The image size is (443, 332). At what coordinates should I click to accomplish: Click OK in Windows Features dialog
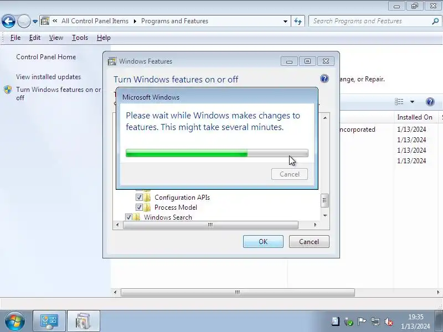[263, 242]
